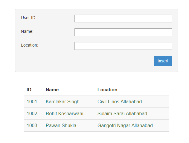Select the Sulaim Sarai Allahabad cell
The height and width of the screenshot is (143, 189).
122,114
